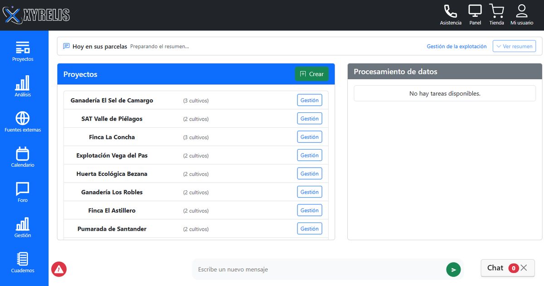Select Finca El Astillero project name

[x=112, y=210]
